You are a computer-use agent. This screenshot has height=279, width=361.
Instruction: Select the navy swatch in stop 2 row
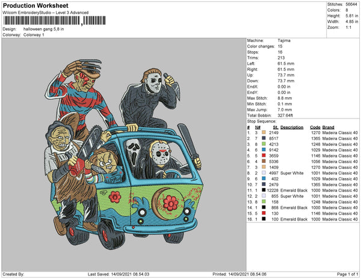click(264, 138)
